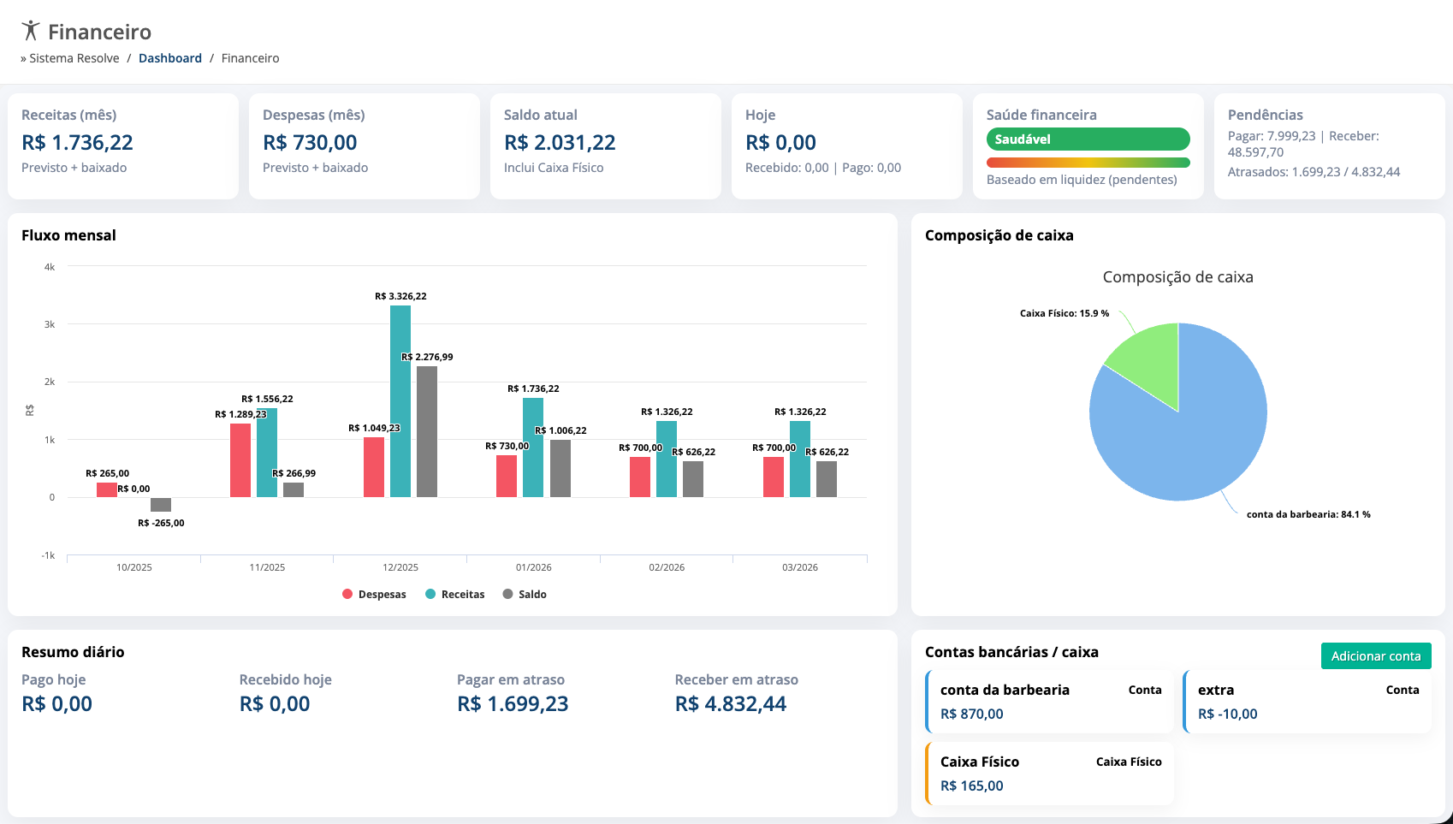This screenshot has width=1453, height=824.
Task: Click the Saldo atual card
Action: [x=605, y=145]
